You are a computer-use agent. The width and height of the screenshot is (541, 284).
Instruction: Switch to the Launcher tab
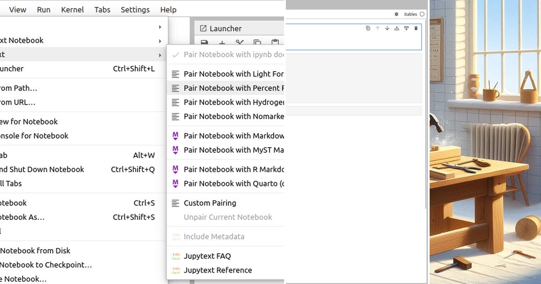[x=240, y=28]
